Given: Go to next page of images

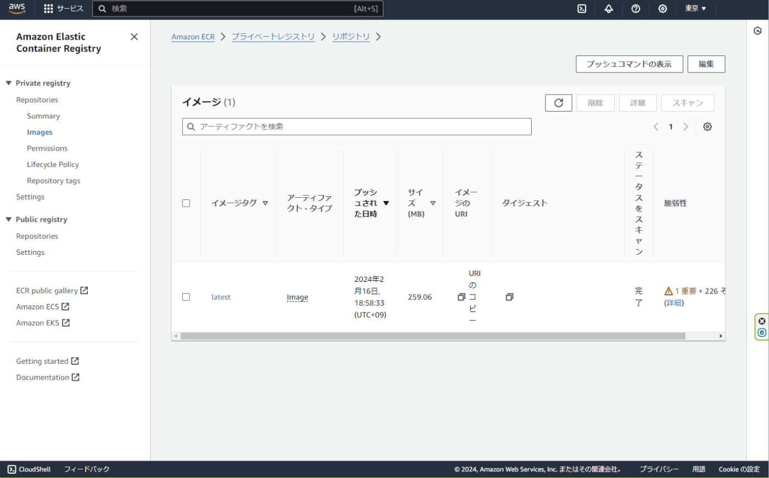Looking at the screenshot, I should pos(686,127).
